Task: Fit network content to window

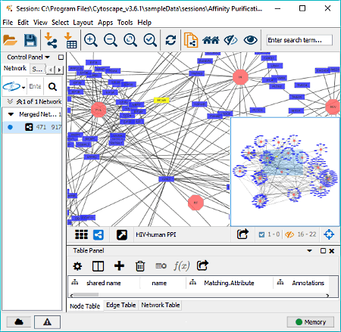Action: (130, 40)
